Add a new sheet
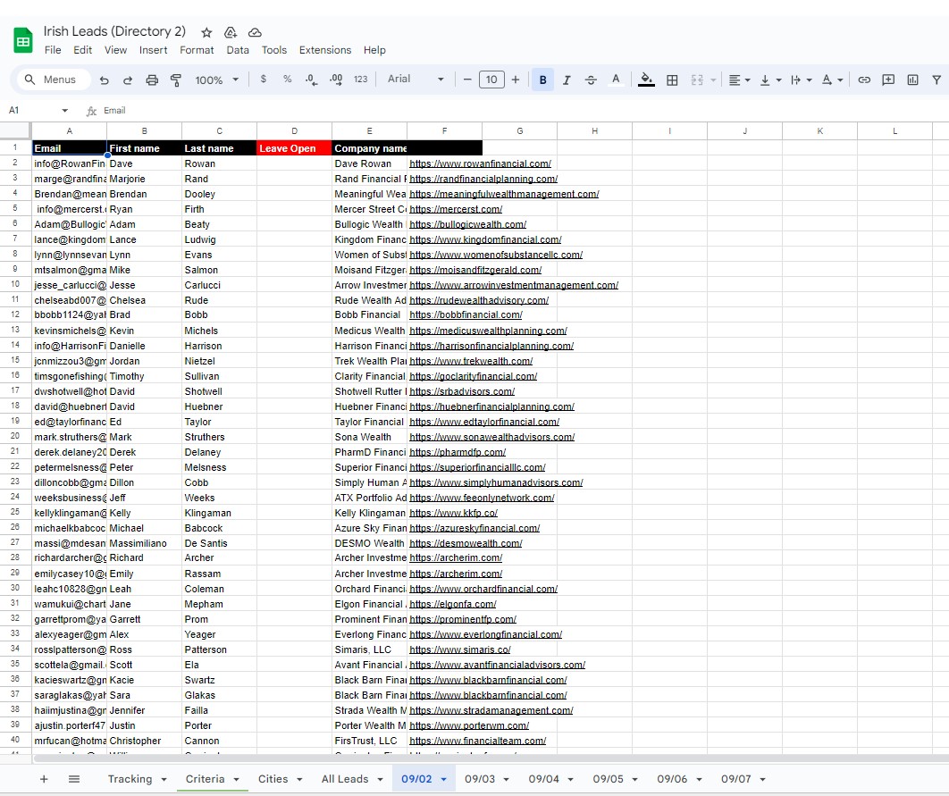Image resolution: width=949 pixels, height=796 pixels. click(x=44, y=779)
